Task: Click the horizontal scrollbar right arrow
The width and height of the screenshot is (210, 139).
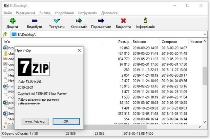Action: click(x=200, y=127)
